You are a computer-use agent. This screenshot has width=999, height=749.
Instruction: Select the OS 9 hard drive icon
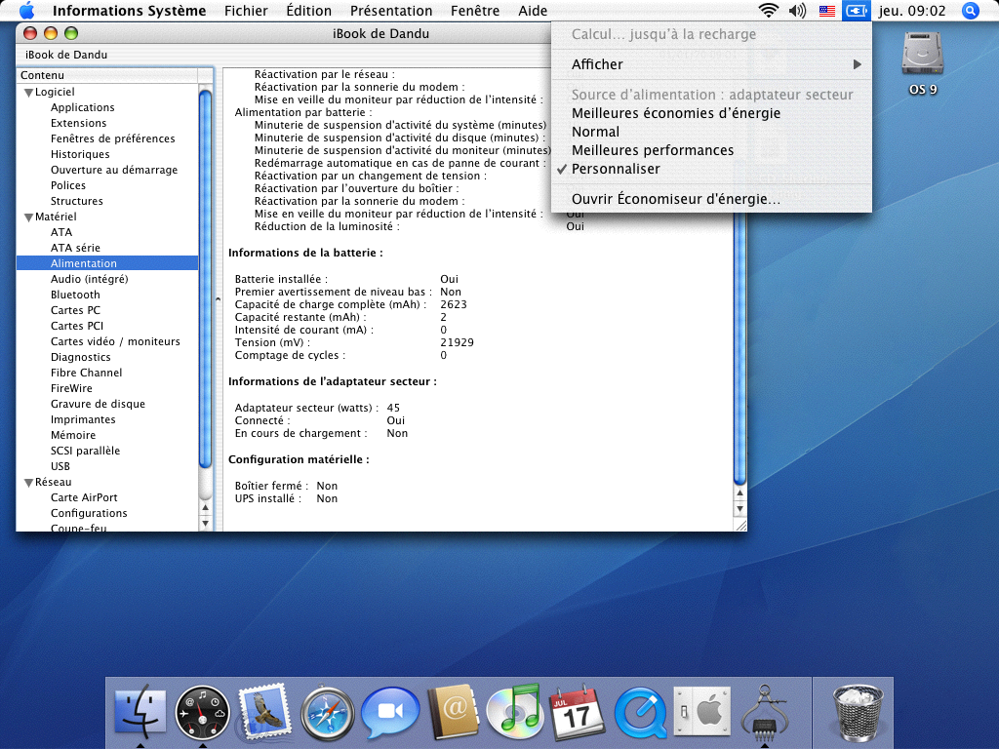[x=923, y=62]
